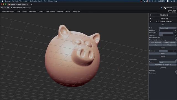Click the site lock icon in the address bar

12,8
